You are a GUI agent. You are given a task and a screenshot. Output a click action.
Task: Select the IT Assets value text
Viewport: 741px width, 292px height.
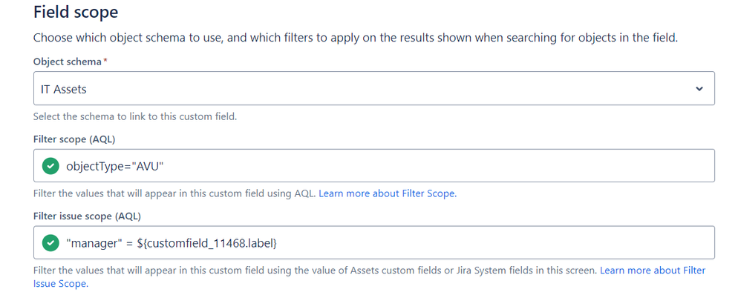[x=64, y=89]
